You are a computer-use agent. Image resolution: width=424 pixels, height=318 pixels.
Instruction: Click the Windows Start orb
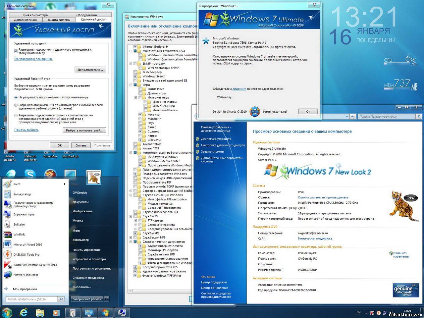point(7,312)
